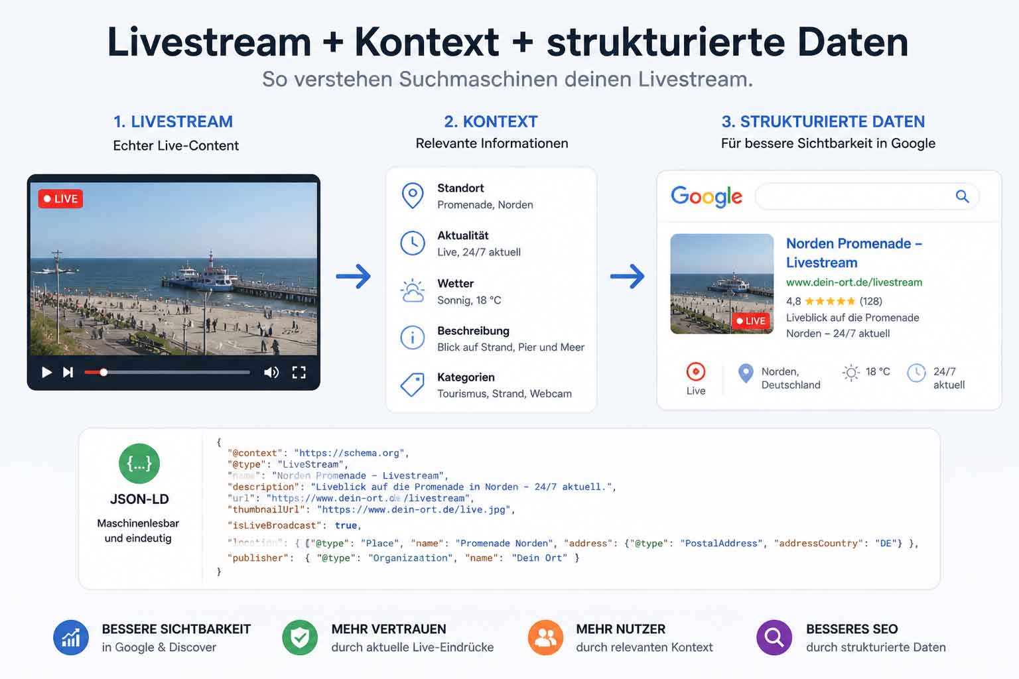The width and height of the screenshot is (1019, 679).
Task: Open the Norden Promenade – Livestream result title
Action: pos(854,253)
